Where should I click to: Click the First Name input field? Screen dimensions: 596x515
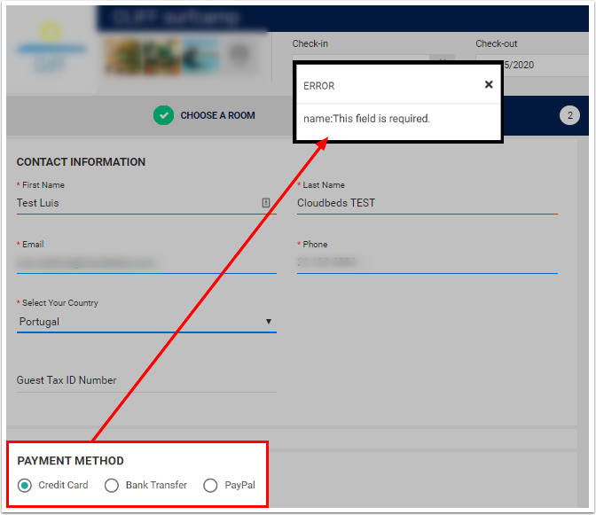coord(146,203)
